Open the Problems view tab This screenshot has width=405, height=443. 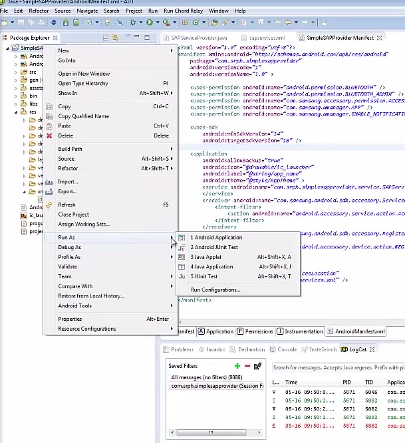[x=178, y=350]
